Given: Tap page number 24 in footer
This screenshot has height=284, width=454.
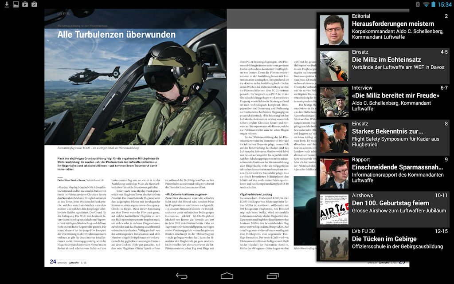Looking at the screenshot, I should [x=53, y=262].
